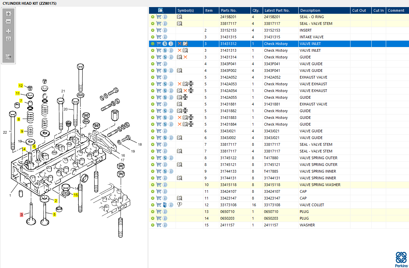
Task: Add WASHER 2411157 to cart
Action: (x=159, y=225)
